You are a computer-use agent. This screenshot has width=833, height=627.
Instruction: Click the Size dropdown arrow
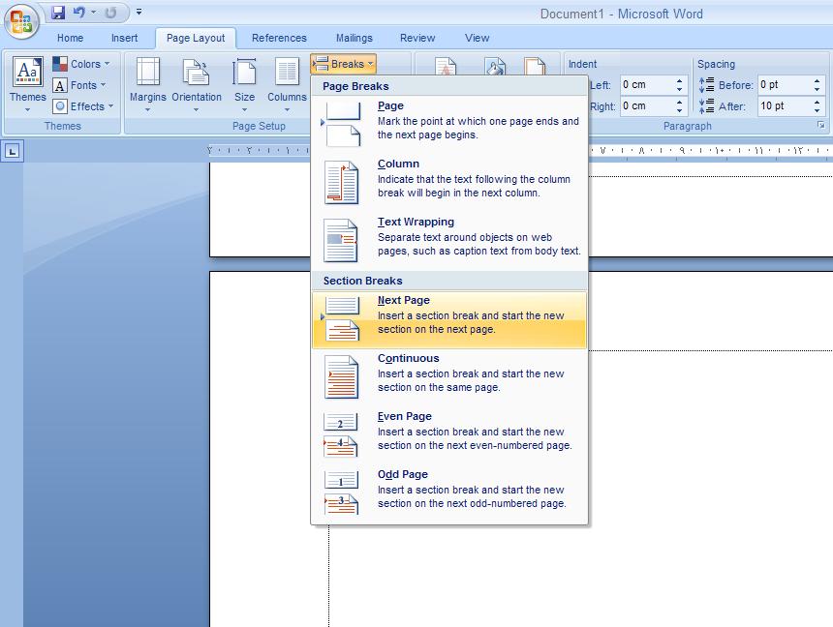[244, 110]
